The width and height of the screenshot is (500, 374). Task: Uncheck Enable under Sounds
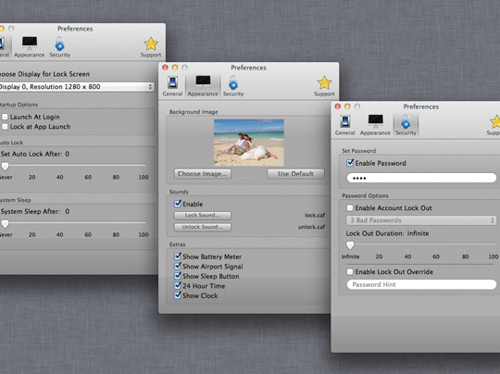[x=178, y=204]
